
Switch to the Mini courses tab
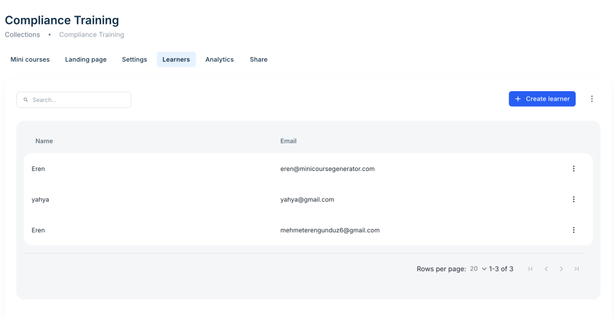point(30,59)
